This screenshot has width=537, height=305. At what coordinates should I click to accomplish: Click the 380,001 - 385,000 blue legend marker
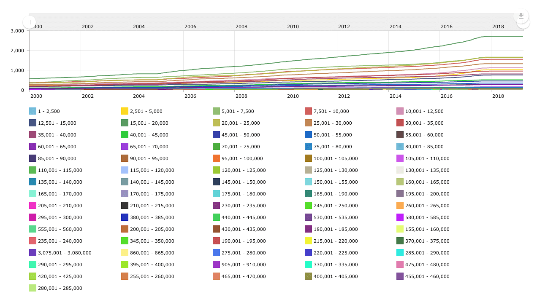[125, 217]
